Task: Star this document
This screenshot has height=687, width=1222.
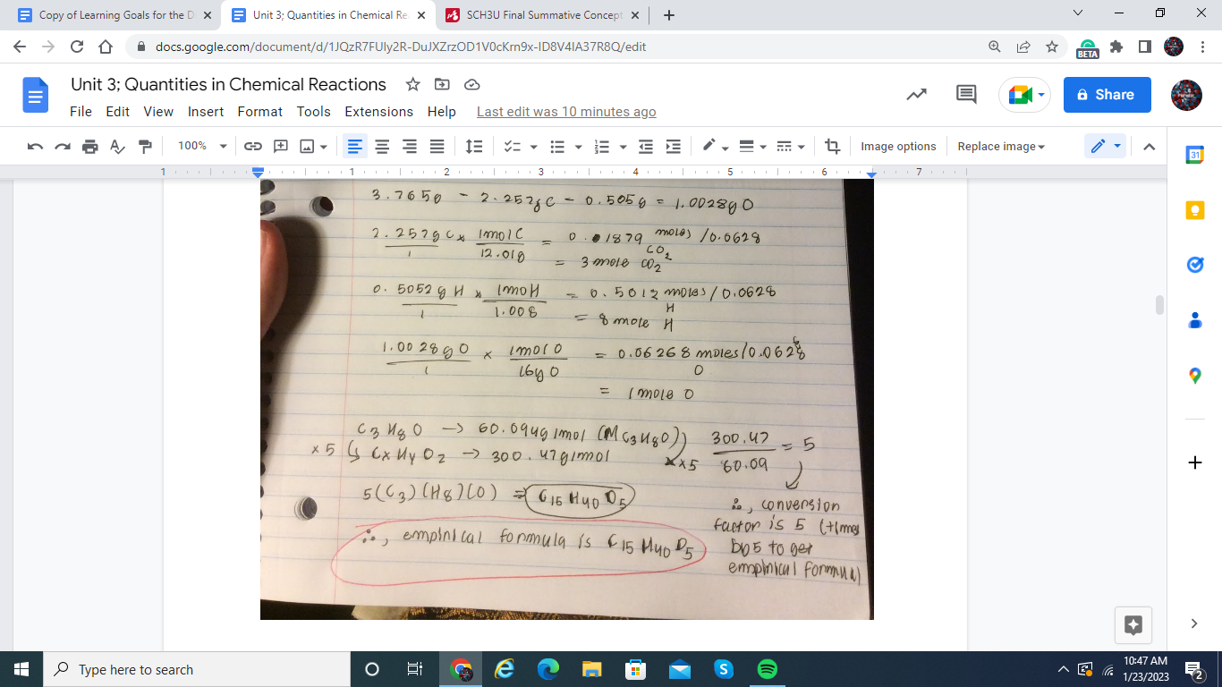Action: [412, 84]
